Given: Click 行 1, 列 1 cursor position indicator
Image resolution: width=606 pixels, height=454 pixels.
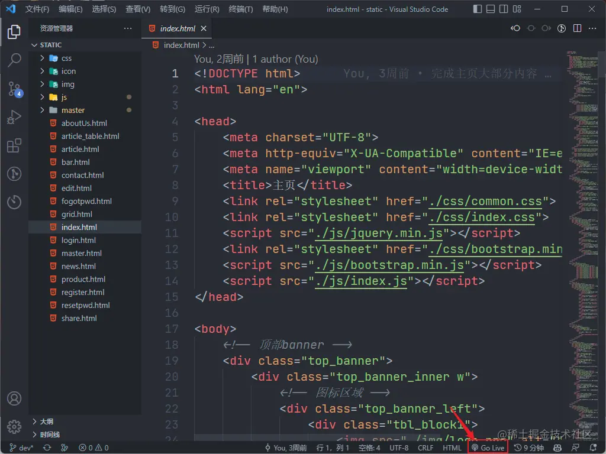Looking at the screenshot, I should coord(333,448).
